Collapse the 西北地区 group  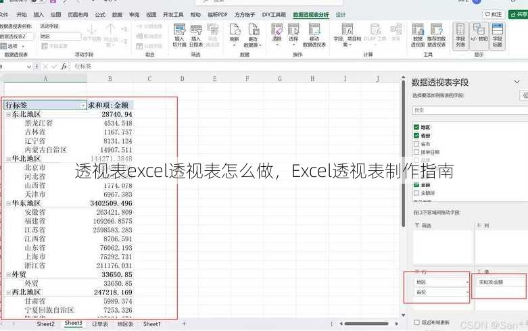8,292
